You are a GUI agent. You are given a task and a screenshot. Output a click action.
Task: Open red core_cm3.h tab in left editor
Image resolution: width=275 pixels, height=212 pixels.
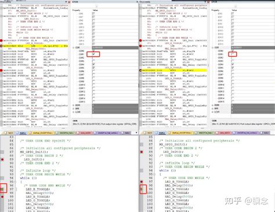pos(84,133)
